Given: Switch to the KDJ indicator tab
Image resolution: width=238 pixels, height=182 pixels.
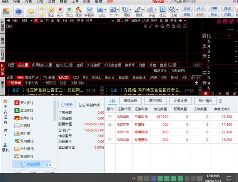Looking at the screenshot, I should [x=75, y=77].
